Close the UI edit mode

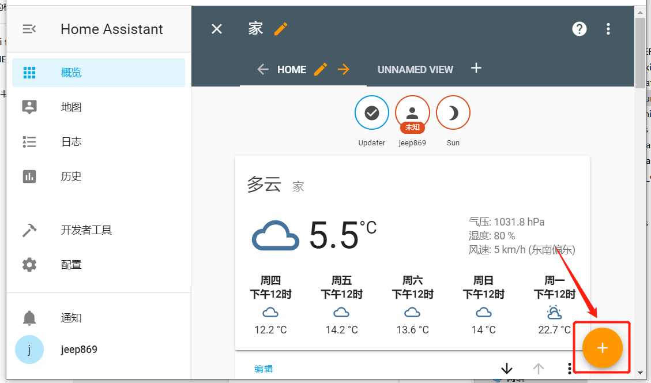point(217,29)
